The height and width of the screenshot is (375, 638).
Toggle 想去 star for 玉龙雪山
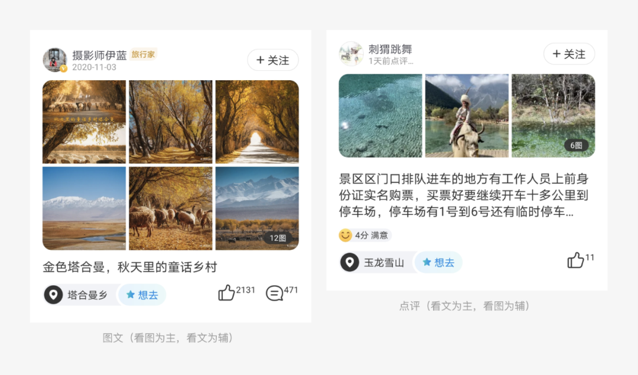coord(438,262)
